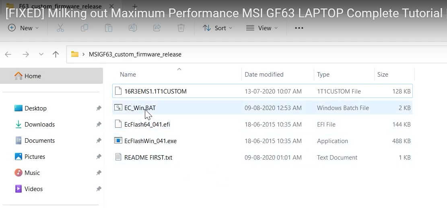Click the 1T1CUSTOM File type cell
447x208 pixels.
339,92
